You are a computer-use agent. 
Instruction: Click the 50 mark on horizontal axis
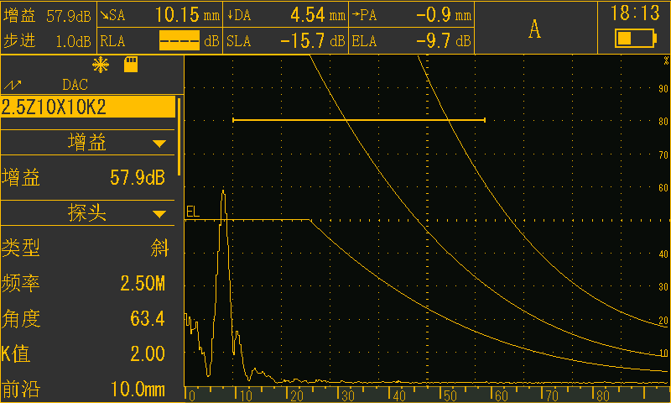pos(450,395)
